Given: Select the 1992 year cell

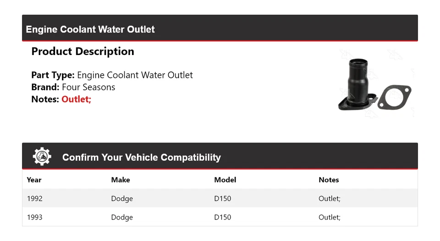Looking at the screenshot, I should coord(35,198).
